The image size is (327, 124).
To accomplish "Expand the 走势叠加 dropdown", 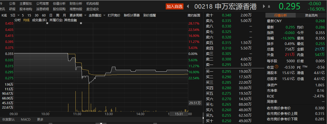I will (104, 15).
